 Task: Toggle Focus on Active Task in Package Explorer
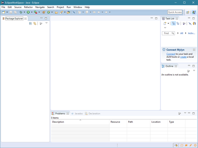coord(41,23)
